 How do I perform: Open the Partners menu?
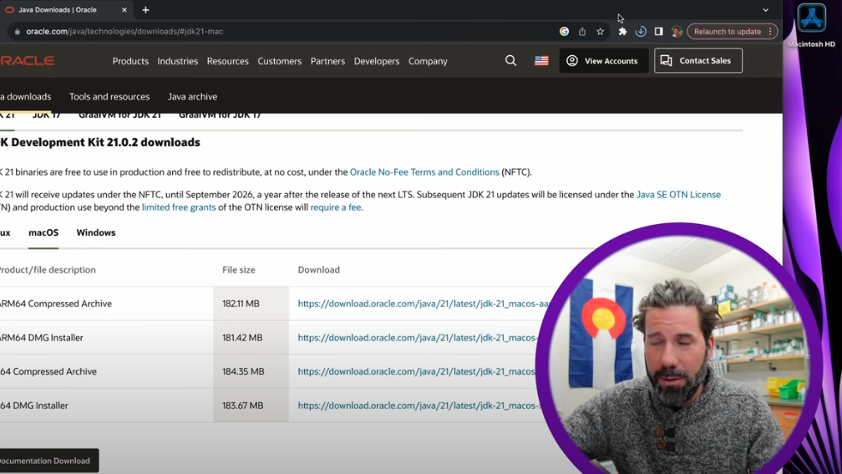click(327, 61)
